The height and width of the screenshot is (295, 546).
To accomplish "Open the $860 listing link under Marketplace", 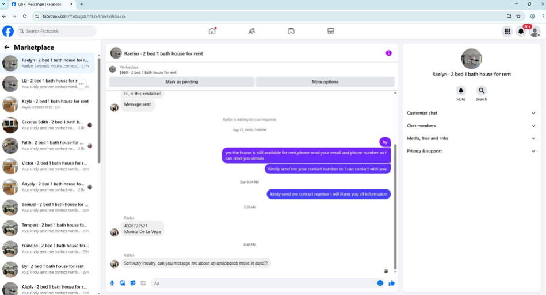I will pos(148,73).
